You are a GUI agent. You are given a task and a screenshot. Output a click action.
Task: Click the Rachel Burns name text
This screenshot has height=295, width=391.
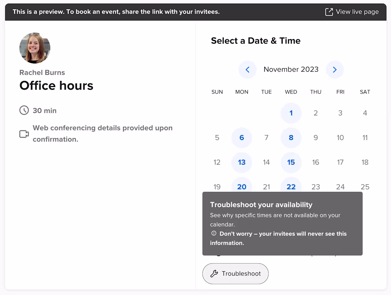(42, 72)
